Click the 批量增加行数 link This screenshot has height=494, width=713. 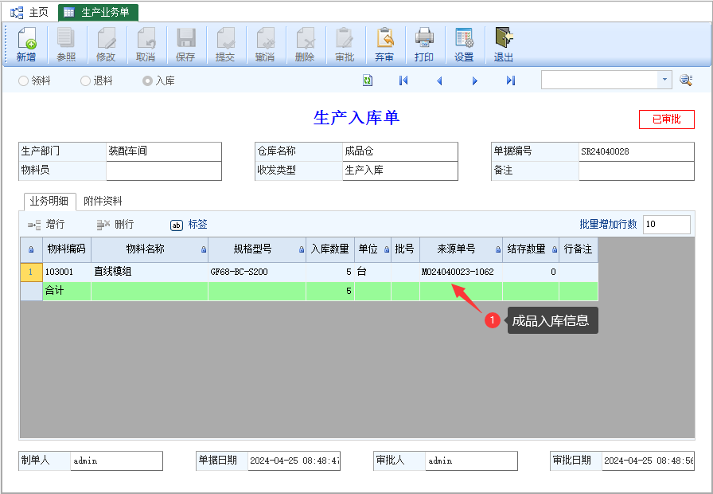pyautogui.click(x=608, y=224)
